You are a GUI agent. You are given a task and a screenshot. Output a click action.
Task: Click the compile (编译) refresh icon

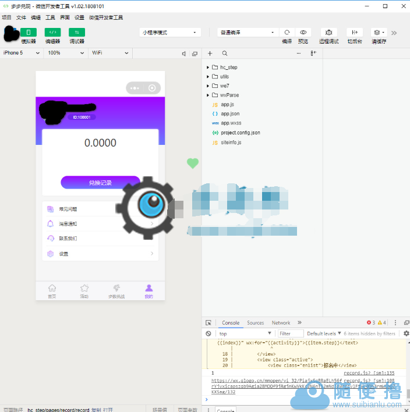tap(287, 33)
